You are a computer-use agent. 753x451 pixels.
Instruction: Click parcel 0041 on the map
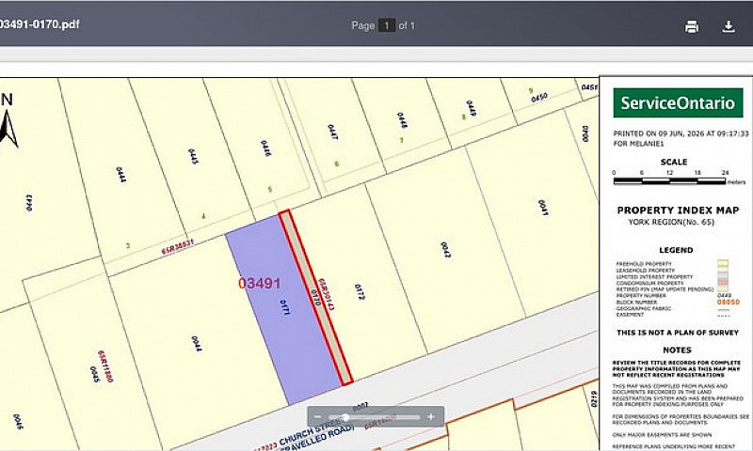(x=543, y=208)
